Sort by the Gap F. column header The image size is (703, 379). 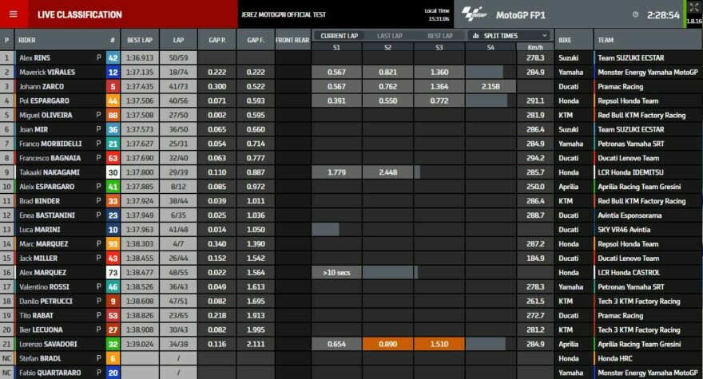[x=256, y=40]
